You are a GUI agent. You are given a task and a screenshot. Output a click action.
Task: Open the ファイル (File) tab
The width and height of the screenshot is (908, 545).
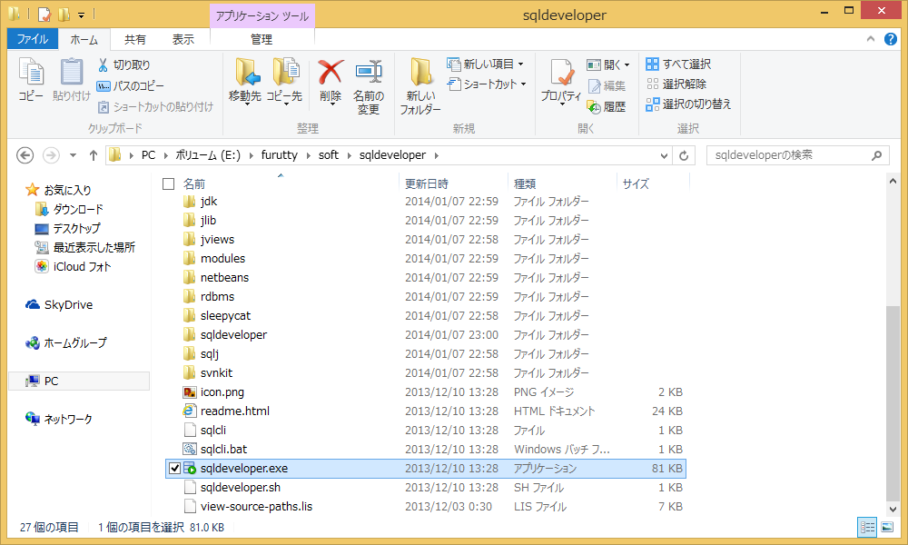[33, 39]
